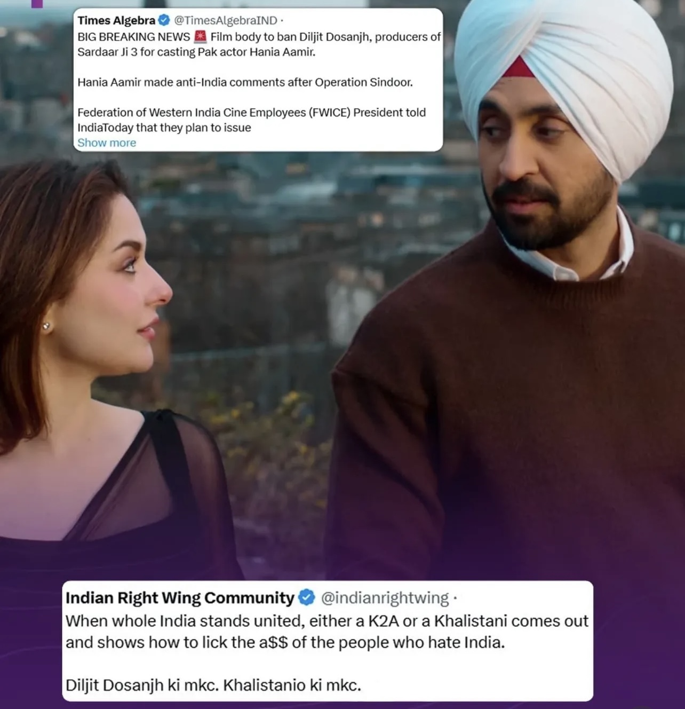The image size is (685, 709).
Task: Expand the tweet with Show more
Action: tap(107, 143)
